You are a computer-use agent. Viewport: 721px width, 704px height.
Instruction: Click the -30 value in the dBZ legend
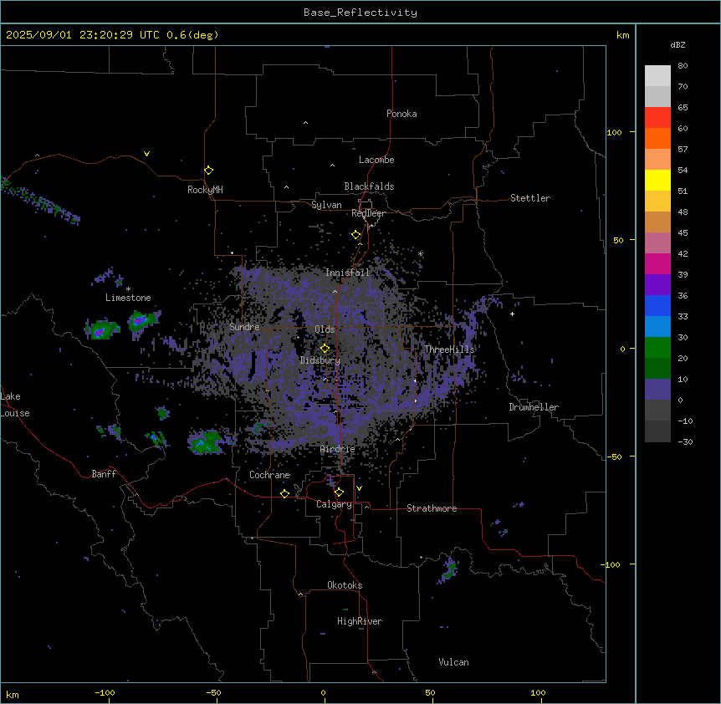coord(685,441)
